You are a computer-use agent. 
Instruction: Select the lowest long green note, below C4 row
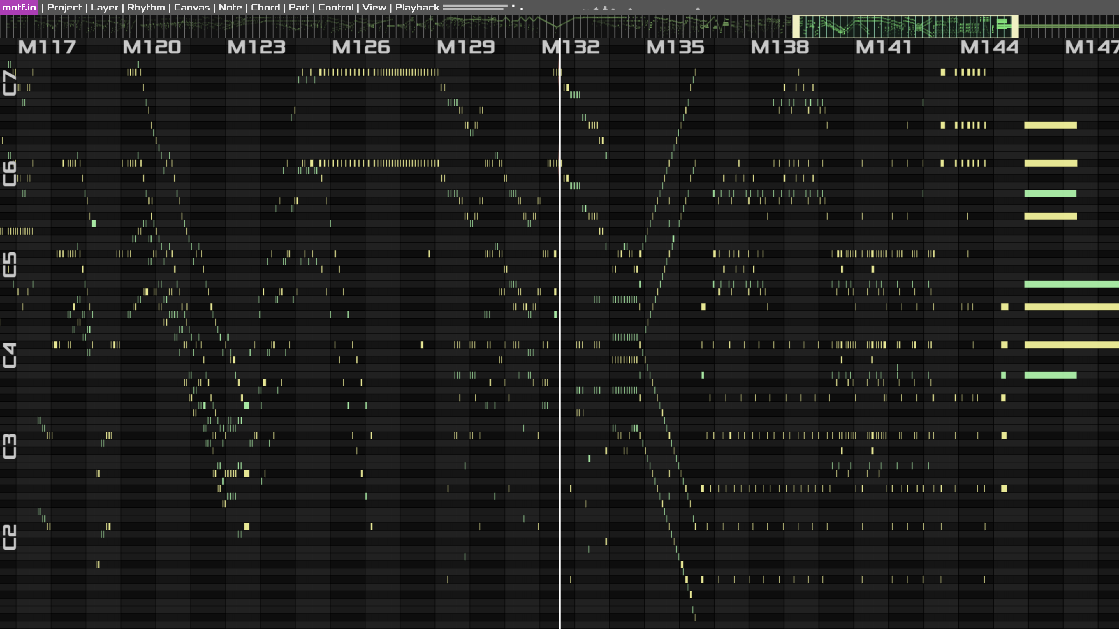tap(1050, 375)
